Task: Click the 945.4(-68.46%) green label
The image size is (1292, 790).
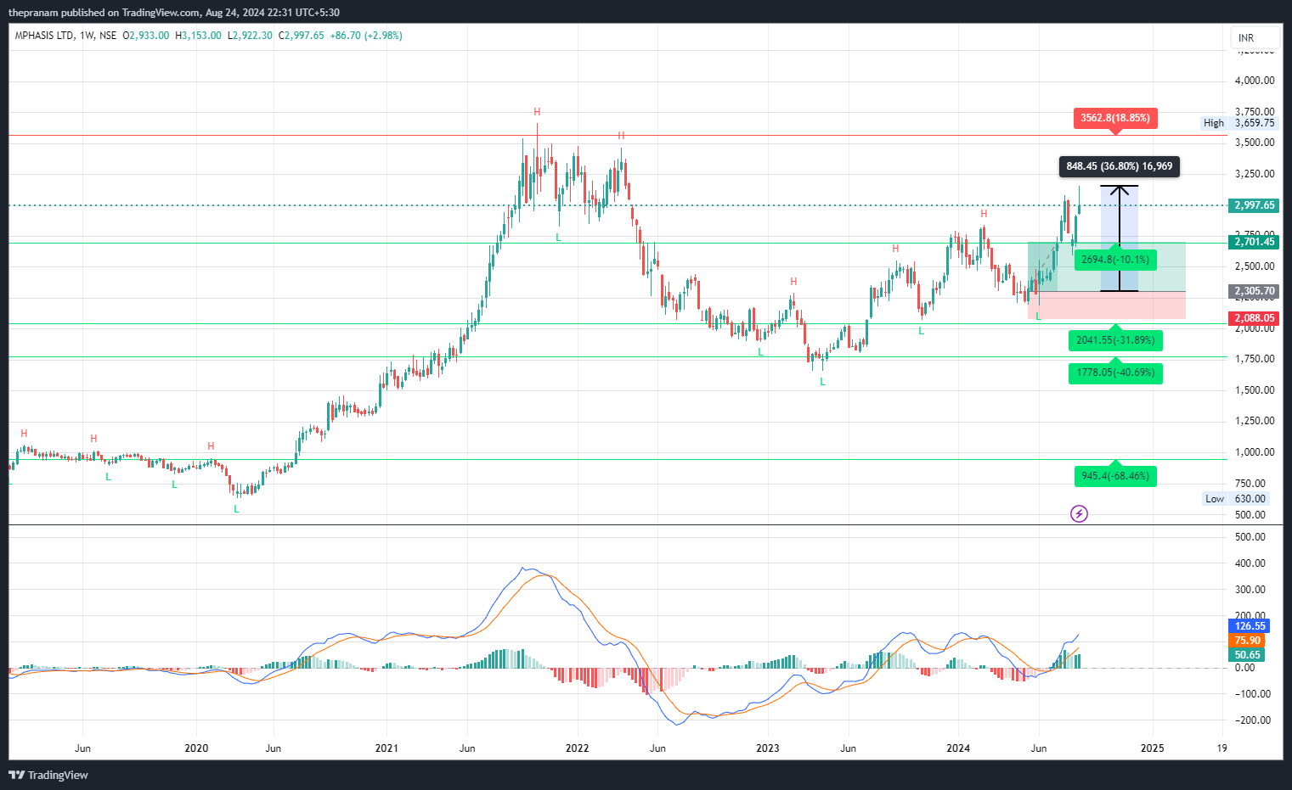Action: 1115,476
